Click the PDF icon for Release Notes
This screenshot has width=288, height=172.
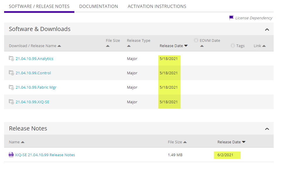pos(11,155)
